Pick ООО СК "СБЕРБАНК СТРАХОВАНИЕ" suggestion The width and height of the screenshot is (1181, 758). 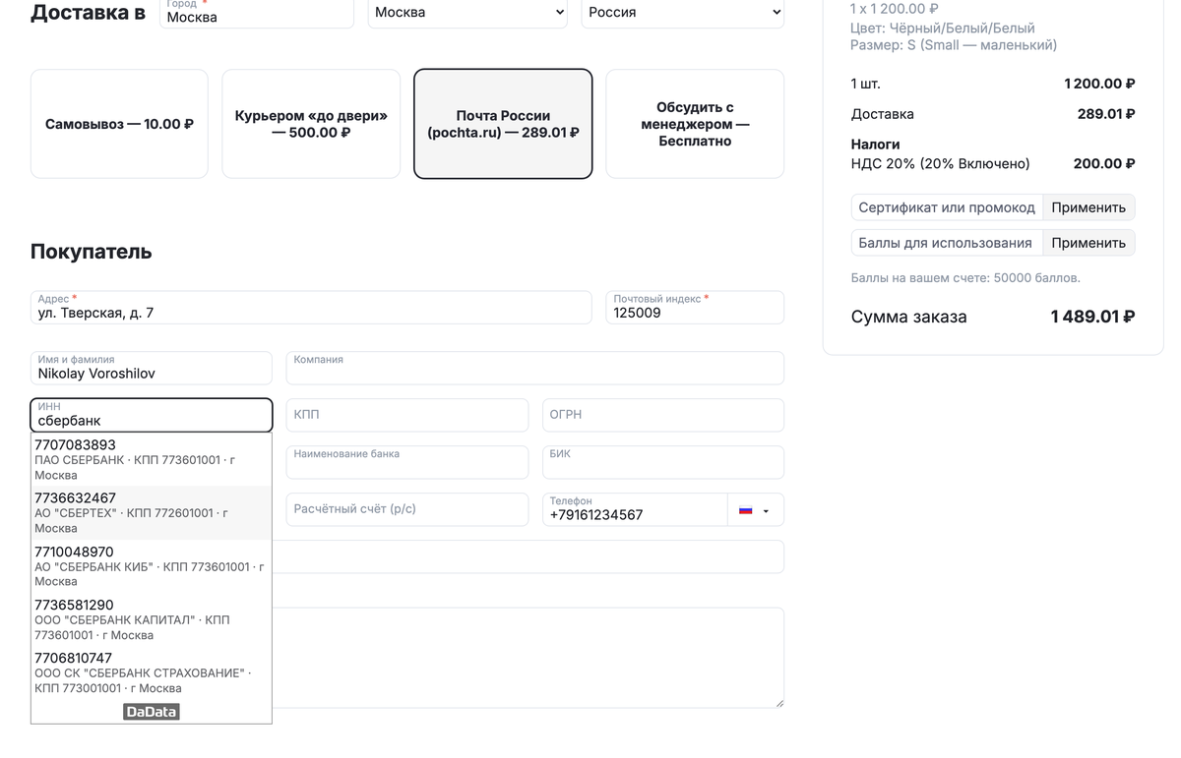pyautogui.click(x=152, y=672)
